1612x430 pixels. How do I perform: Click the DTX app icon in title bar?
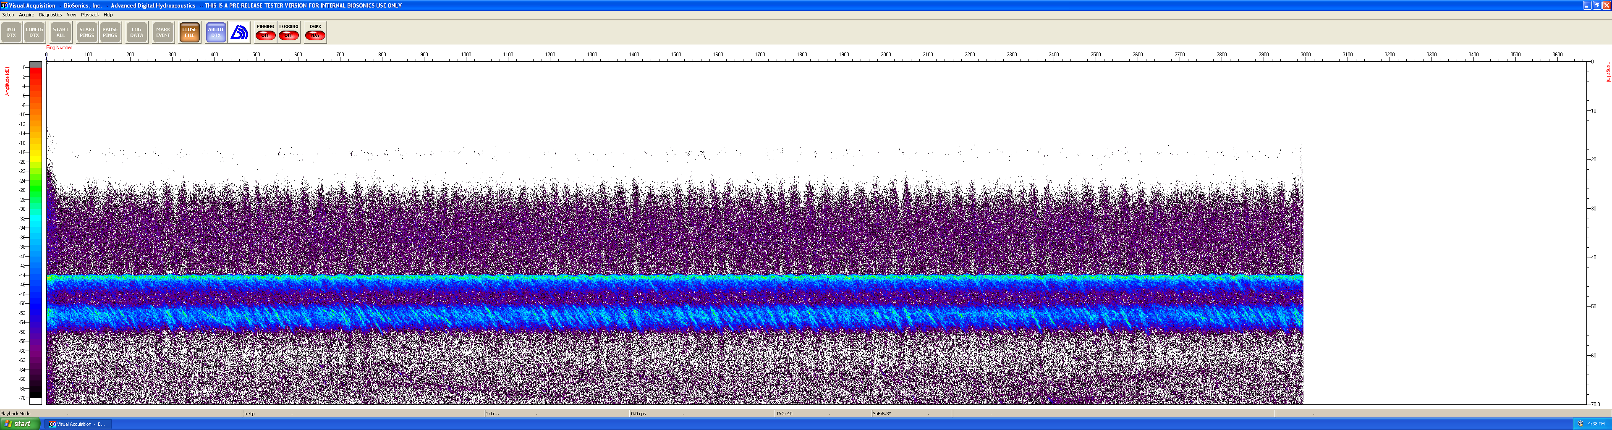(4, 5)
